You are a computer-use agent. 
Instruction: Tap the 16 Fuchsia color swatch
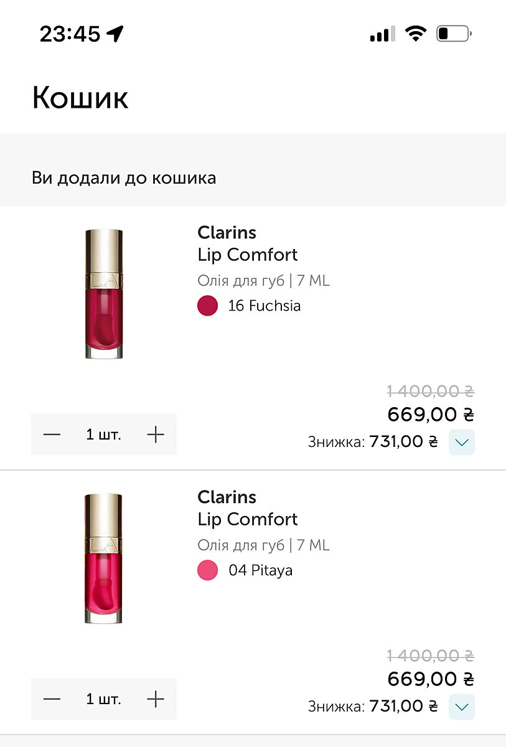pos(207,306)
